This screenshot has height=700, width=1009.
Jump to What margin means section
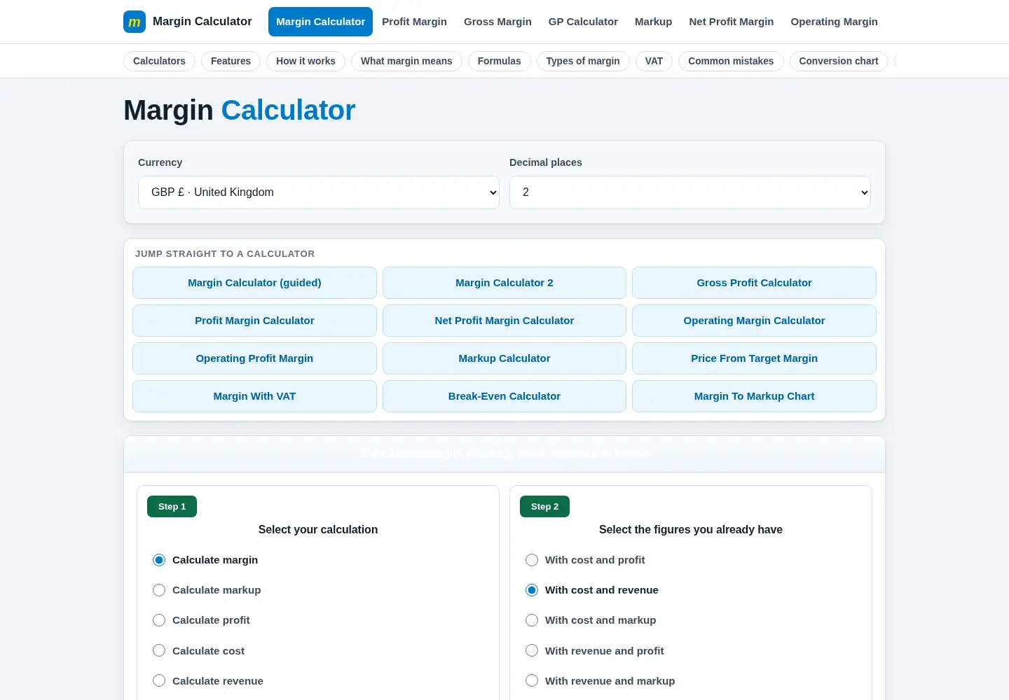coord(406,61)
